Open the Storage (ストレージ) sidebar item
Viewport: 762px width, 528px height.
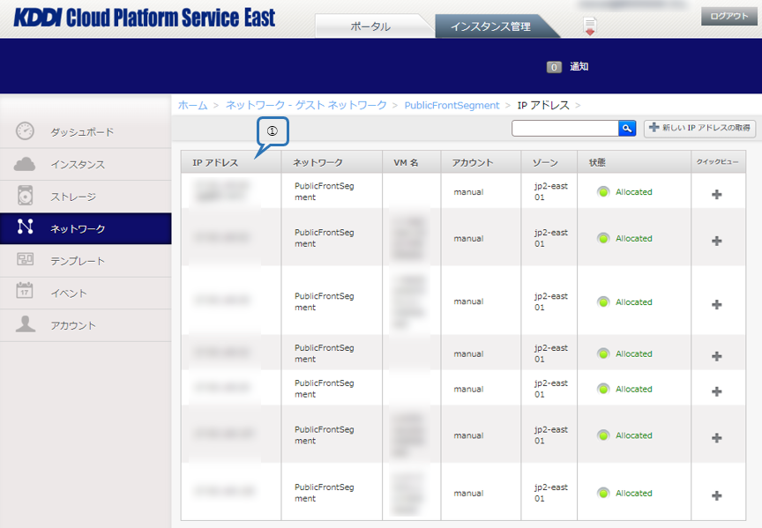coord(72,197)
